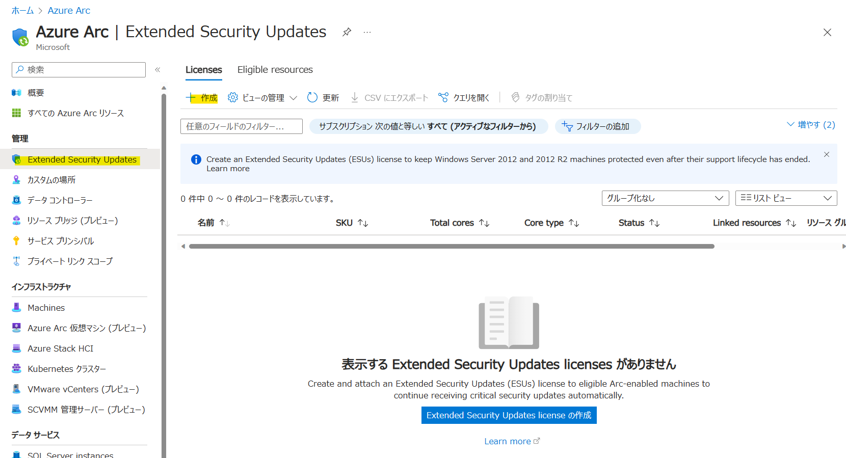Open the リスト ビュー view dropdown
846x458 pixels.
tap(786, 198)
